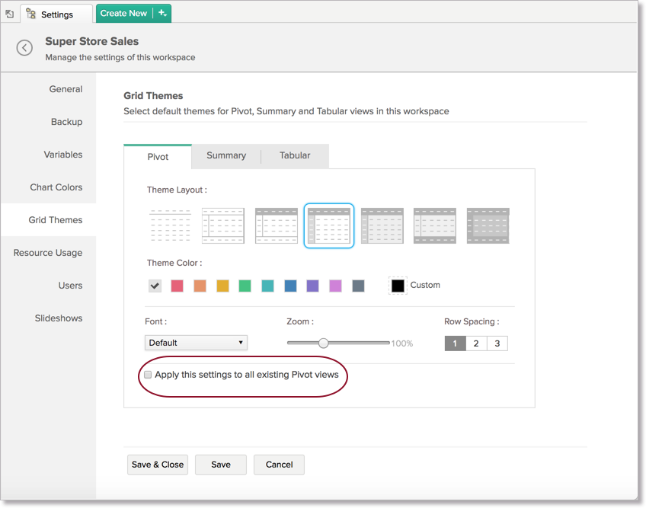Viewport: 646px width, 508px height.
Task: Switch to the Summary tab
Action: 226,155
